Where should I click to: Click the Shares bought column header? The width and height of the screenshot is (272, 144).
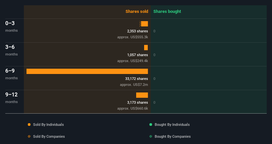(167, 12)
